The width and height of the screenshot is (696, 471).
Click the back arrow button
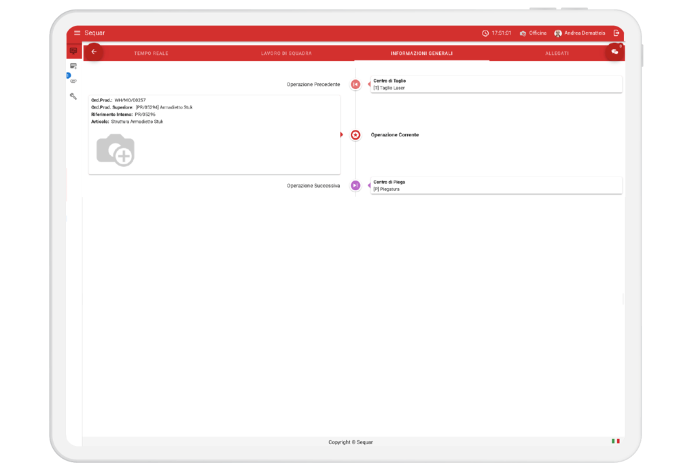94,52
